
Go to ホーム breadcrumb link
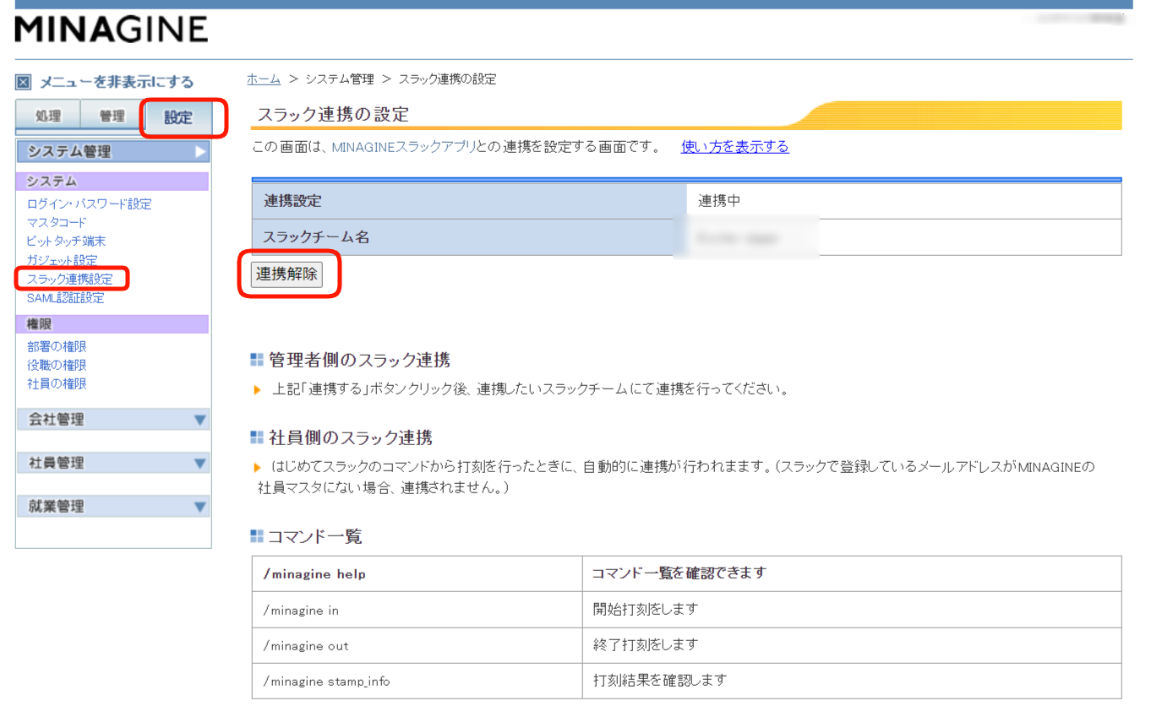[264, 79]
